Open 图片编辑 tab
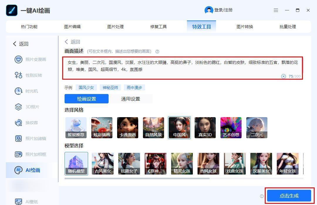This screenshot has height=205, width=317. coord(72,27)
